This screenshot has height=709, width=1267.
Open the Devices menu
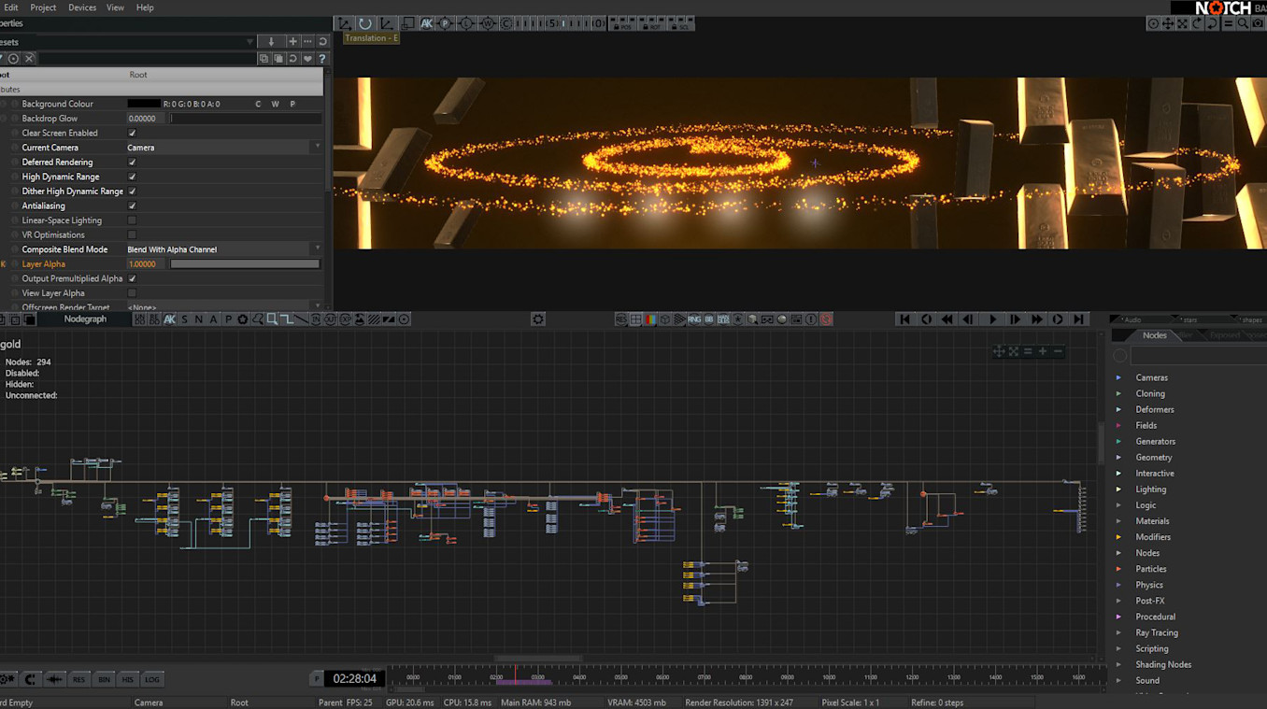[82, 7]
